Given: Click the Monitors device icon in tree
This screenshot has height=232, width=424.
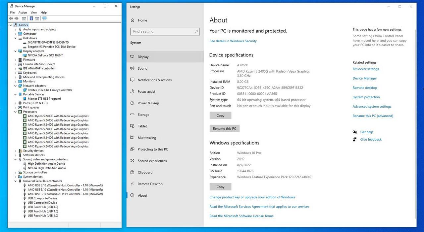Looking at the screenshot, I should click(x=20, y=81).
